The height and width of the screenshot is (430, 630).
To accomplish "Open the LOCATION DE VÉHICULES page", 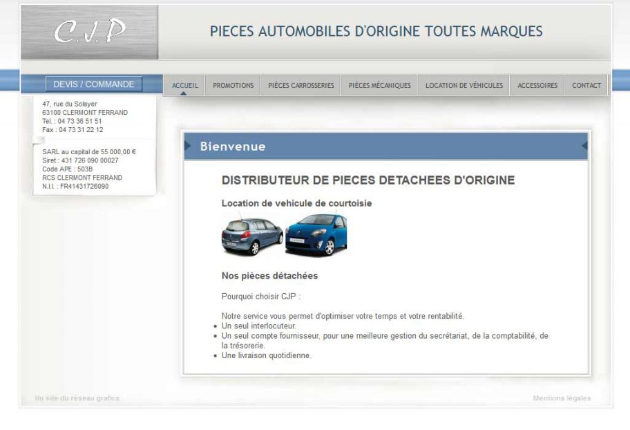I will (x=464, y=86).
